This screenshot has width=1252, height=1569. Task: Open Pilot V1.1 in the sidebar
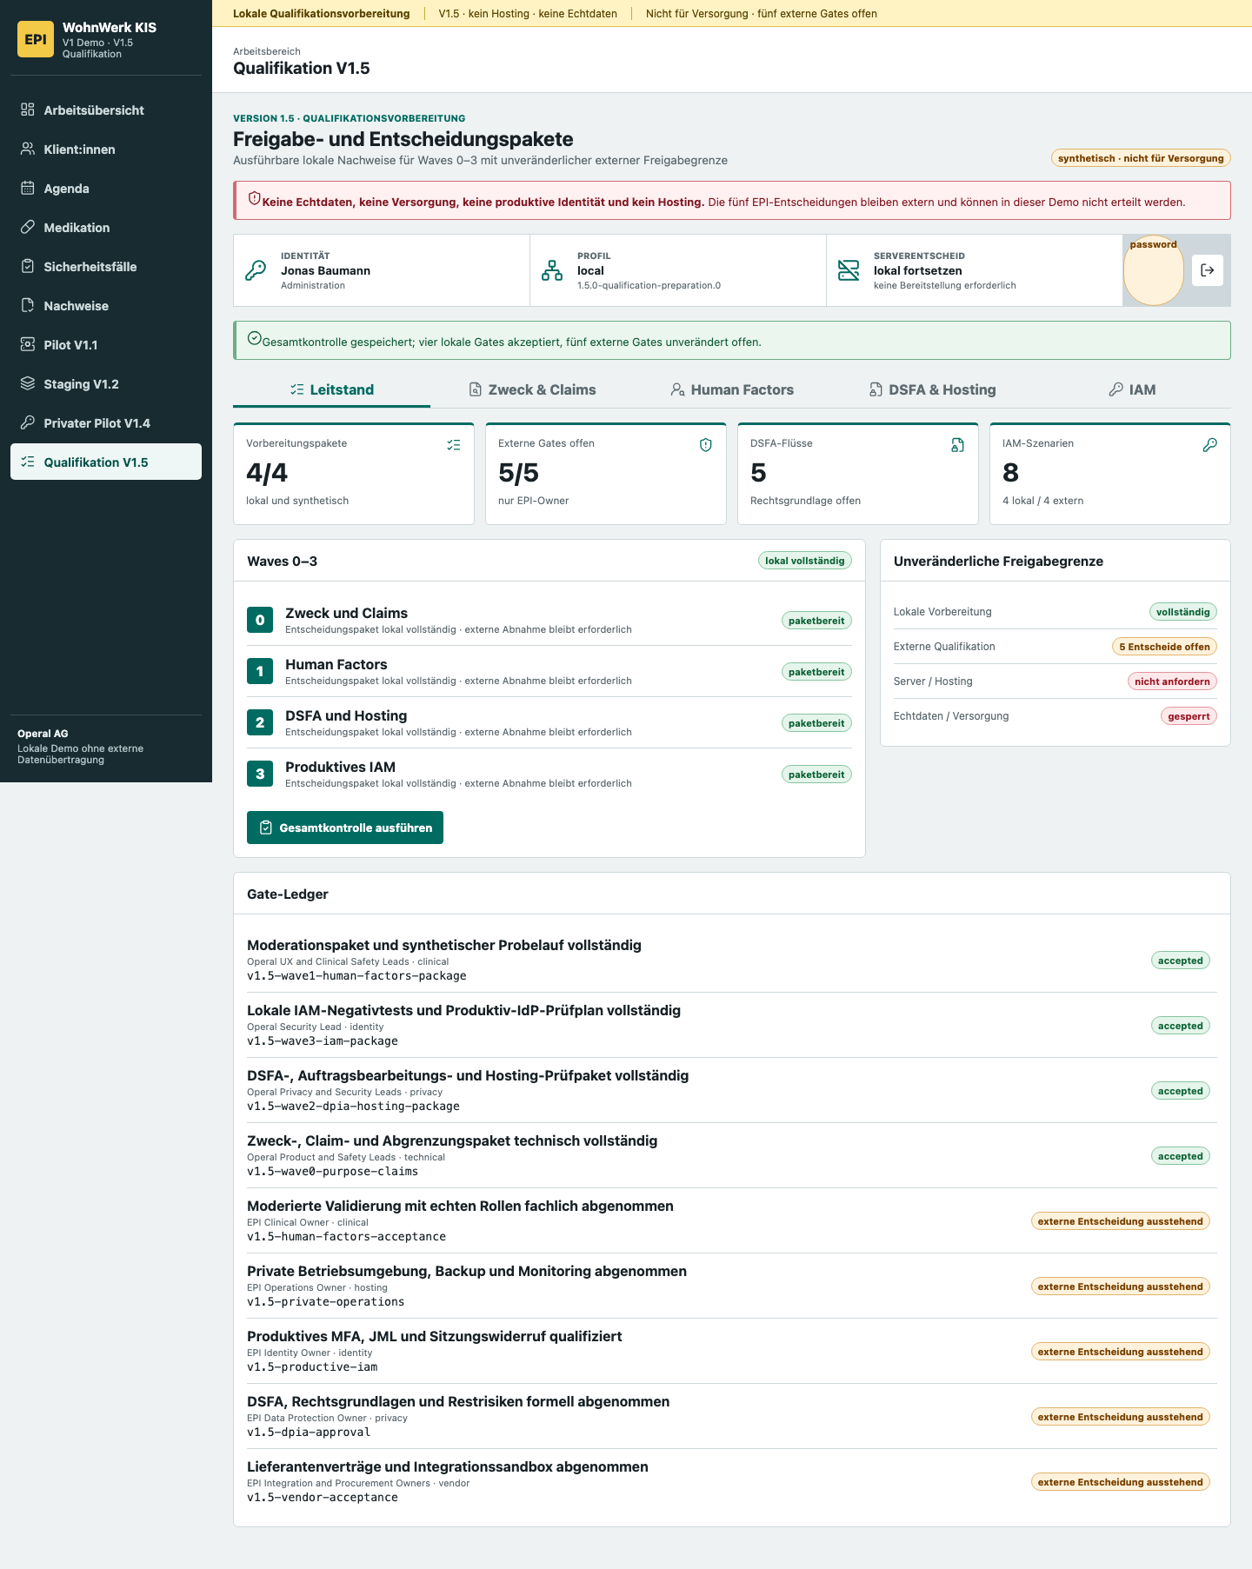pyautogui.click(x=106, y=345)
